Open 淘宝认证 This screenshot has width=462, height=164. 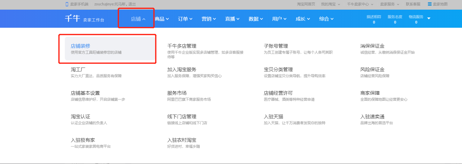(81, 116)
